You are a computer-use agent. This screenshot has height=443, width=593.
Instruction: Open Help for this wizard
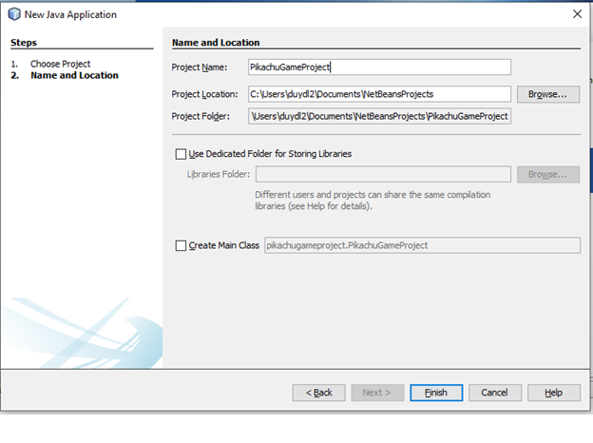554,393
